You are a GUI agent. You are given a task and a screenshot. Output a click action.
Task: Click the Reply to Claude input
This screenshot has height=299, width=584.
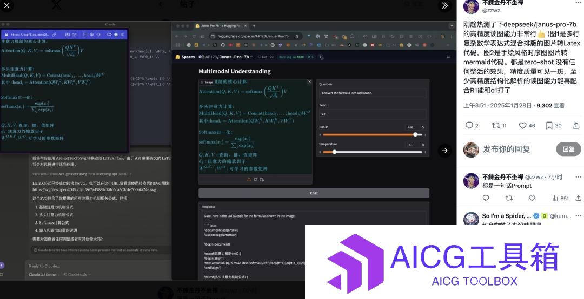tap(44, 266)
